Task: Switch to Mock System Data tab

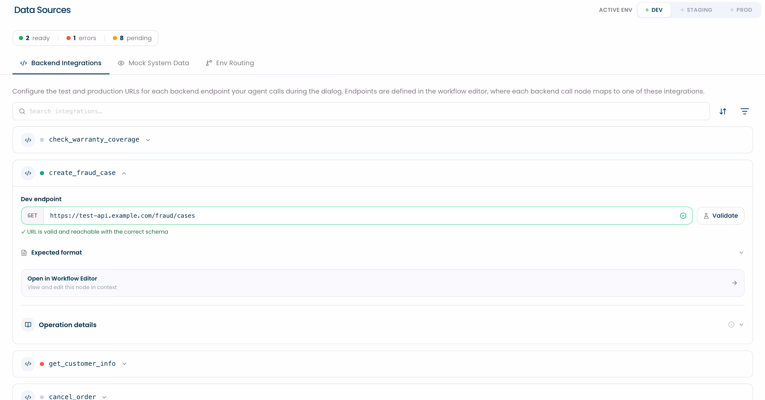Action: (x=154, y=63)
